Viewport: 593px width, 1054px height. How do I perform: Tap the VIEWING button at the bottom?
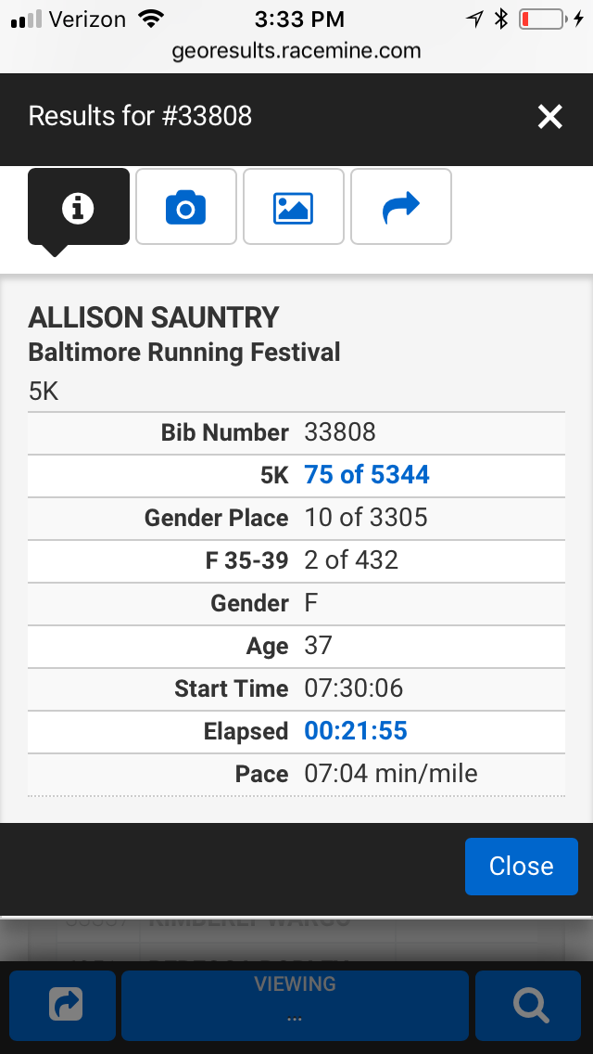(x=294, y=1005)
